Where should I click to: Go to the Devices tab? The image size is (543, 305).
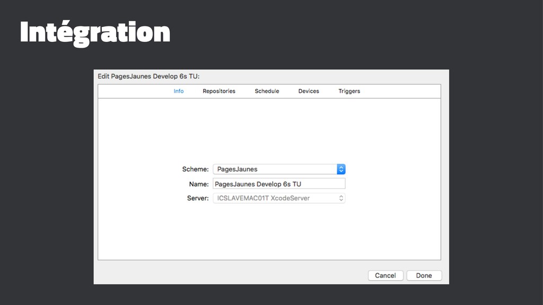tap(309, 91)
